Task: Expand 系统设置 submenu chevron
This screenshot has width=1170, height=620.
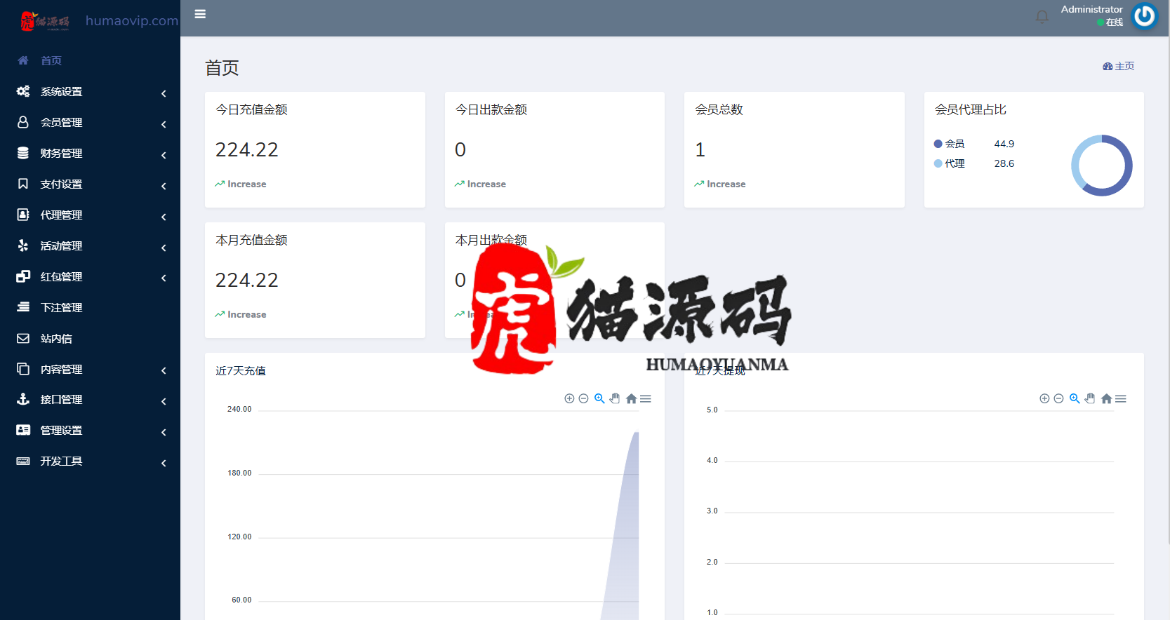Action: (164, 93)
